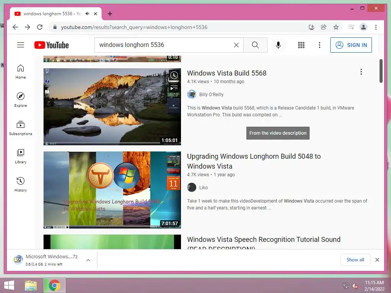Viewport: 391px width, 293px height.
Task: Open Billy O'Reilly channel avatar
Action: (x=192, y=95)
